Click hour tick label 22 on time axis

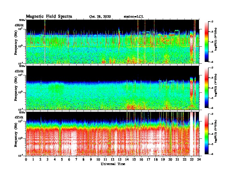point(185,159)
